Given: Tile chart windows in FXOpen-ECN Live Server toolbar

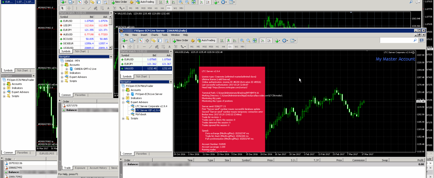Looking at the screenshot, I should coord(255,40).
